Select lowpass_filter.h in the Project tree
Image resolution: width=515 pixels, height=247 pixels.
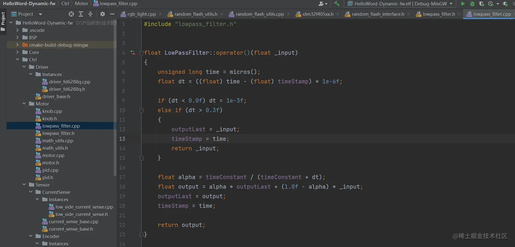point(58,133)
